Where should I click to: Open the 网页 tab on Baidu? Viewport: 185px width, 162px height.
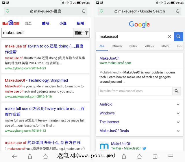click(28, 23)
